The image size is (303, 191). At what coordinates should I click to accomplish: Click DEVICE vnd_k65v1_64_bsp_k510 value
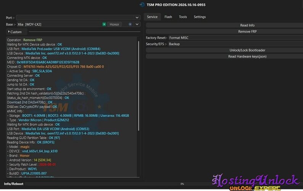(40, 151)
